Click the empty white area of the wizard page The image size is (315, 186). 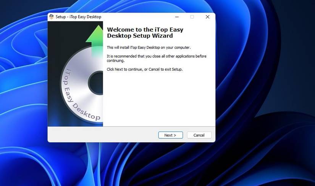(159, 98)
